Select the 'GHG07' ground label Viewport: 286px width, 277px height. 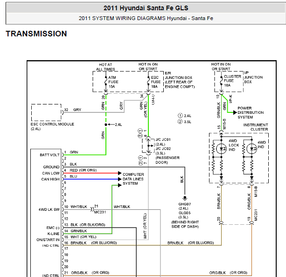point(185,204)
